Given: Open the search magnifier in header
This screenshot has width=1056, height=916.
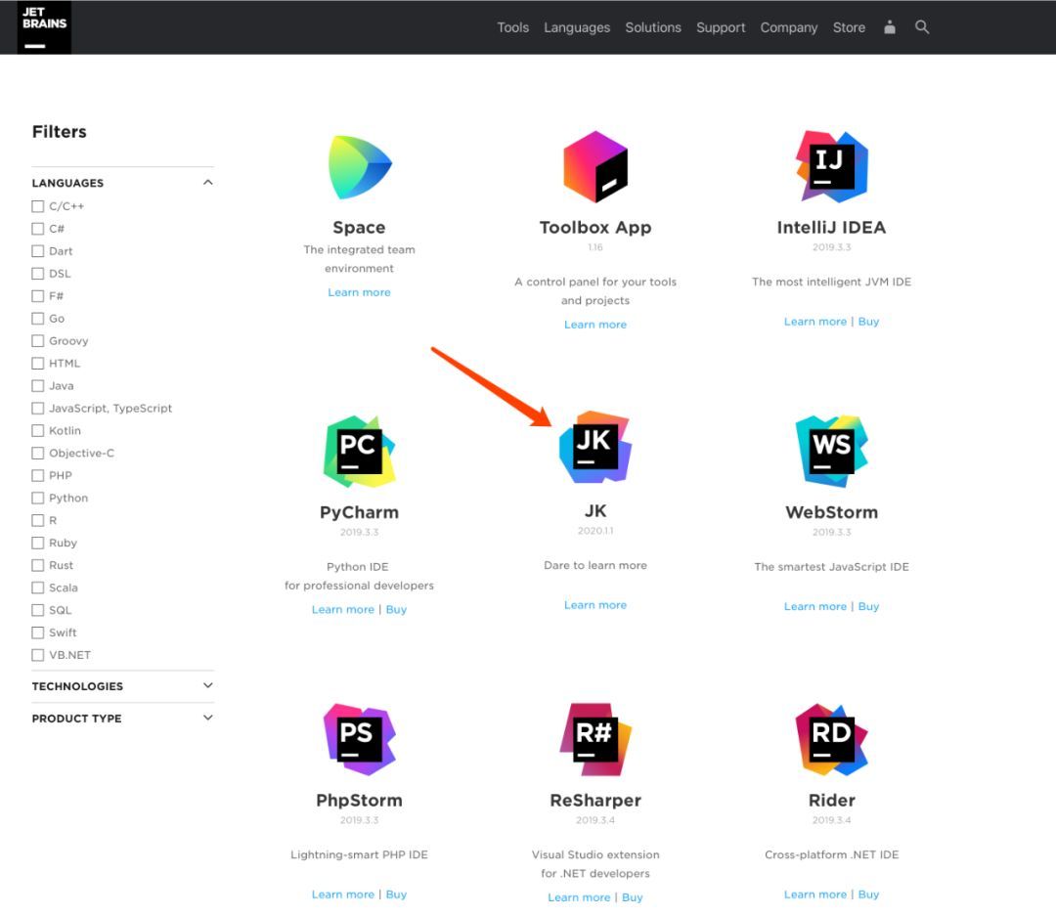Looking at the screenshot, I should point(921,27).
